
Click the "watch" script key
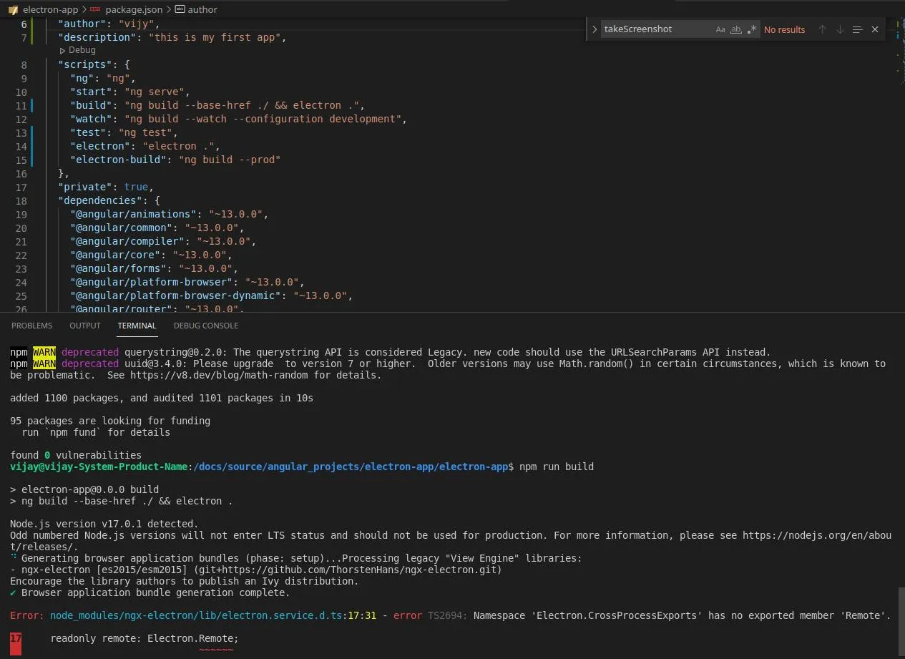(91, 119)
